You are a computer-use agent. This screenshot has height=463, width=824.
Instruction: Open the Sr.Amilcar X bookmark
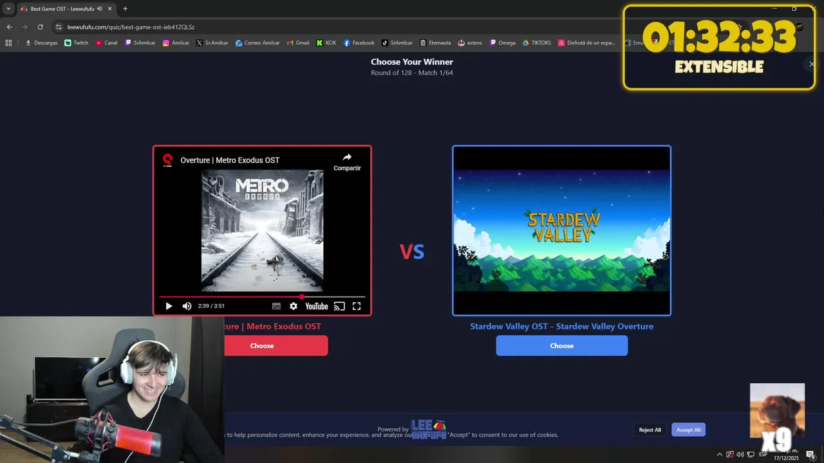click(212, 43)
